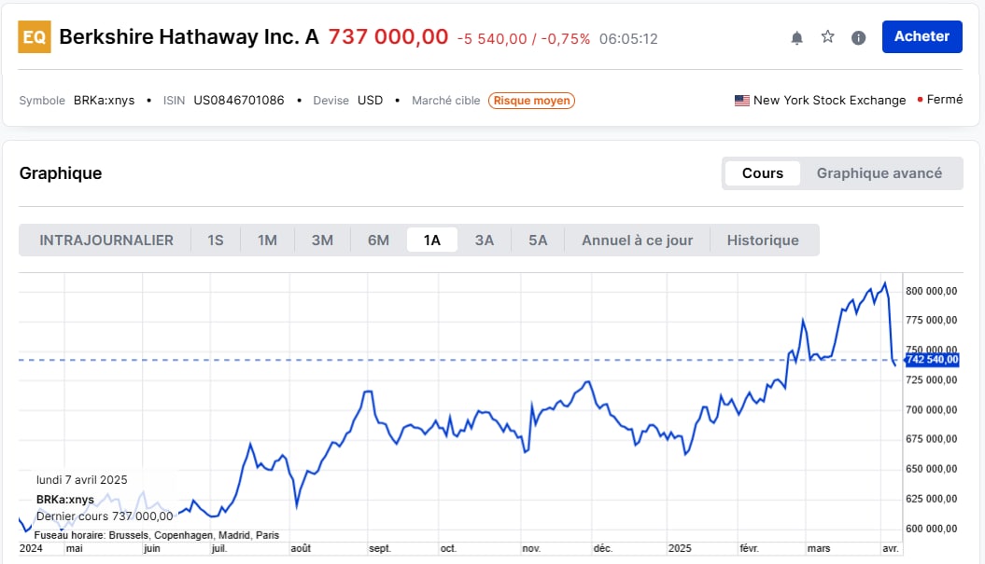Click the orange EQ equity badge

click(x=35, y=37)
